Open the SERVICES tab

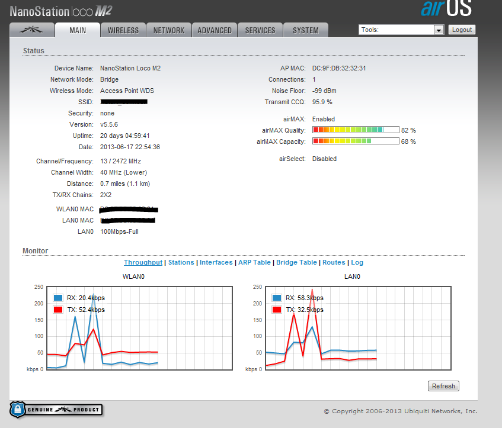(x=260, y=30)
